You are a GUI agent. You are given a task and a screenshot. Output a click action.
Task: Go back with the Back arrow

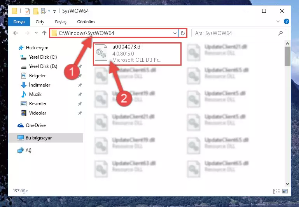coord(16,33)
